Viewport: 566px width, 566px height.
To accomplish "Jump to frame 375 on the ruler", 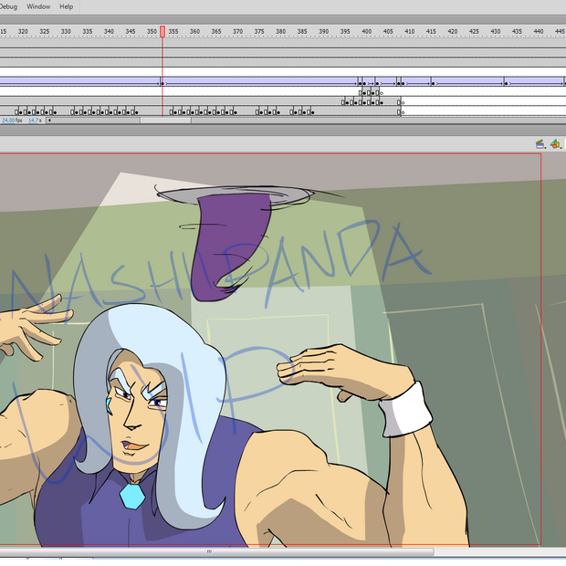I will [x=259, y=31].
